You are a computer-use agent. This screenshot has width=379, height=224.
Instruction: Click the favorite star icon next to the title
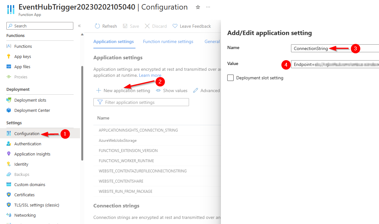198,7
